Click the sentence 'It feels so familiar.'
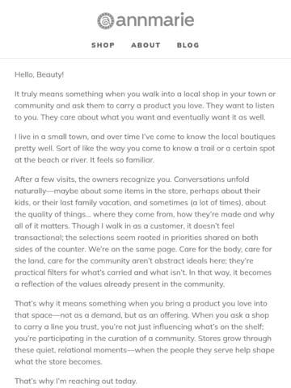Image resolution: width=291 pixels, height=388 pixels. coord(122,160)
